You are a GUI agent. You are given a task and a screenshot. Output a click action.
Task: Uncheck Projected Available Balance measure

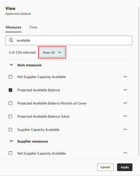pos(11,90)
